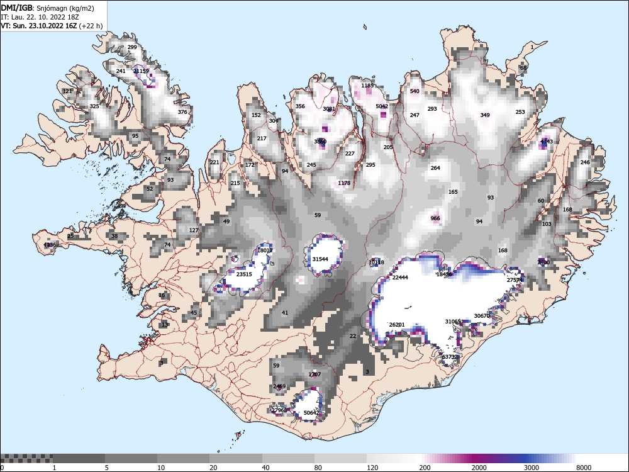This screenshot has height=472, width=629.
Task: Click the snow value 3860
Action: point(320,141)
